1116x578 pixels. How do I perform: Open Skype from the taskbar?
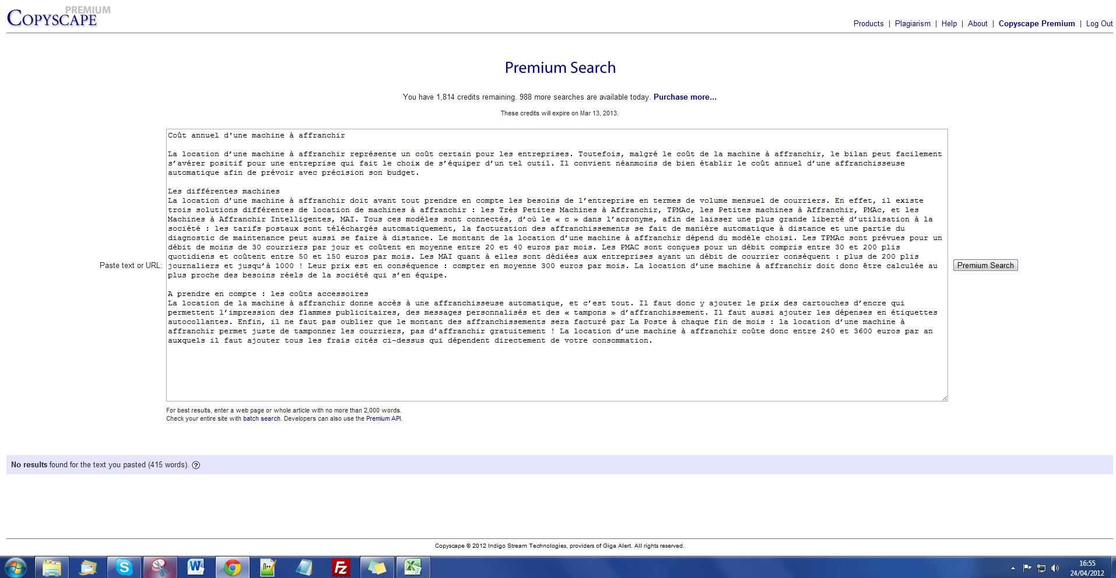pos(124,567)
